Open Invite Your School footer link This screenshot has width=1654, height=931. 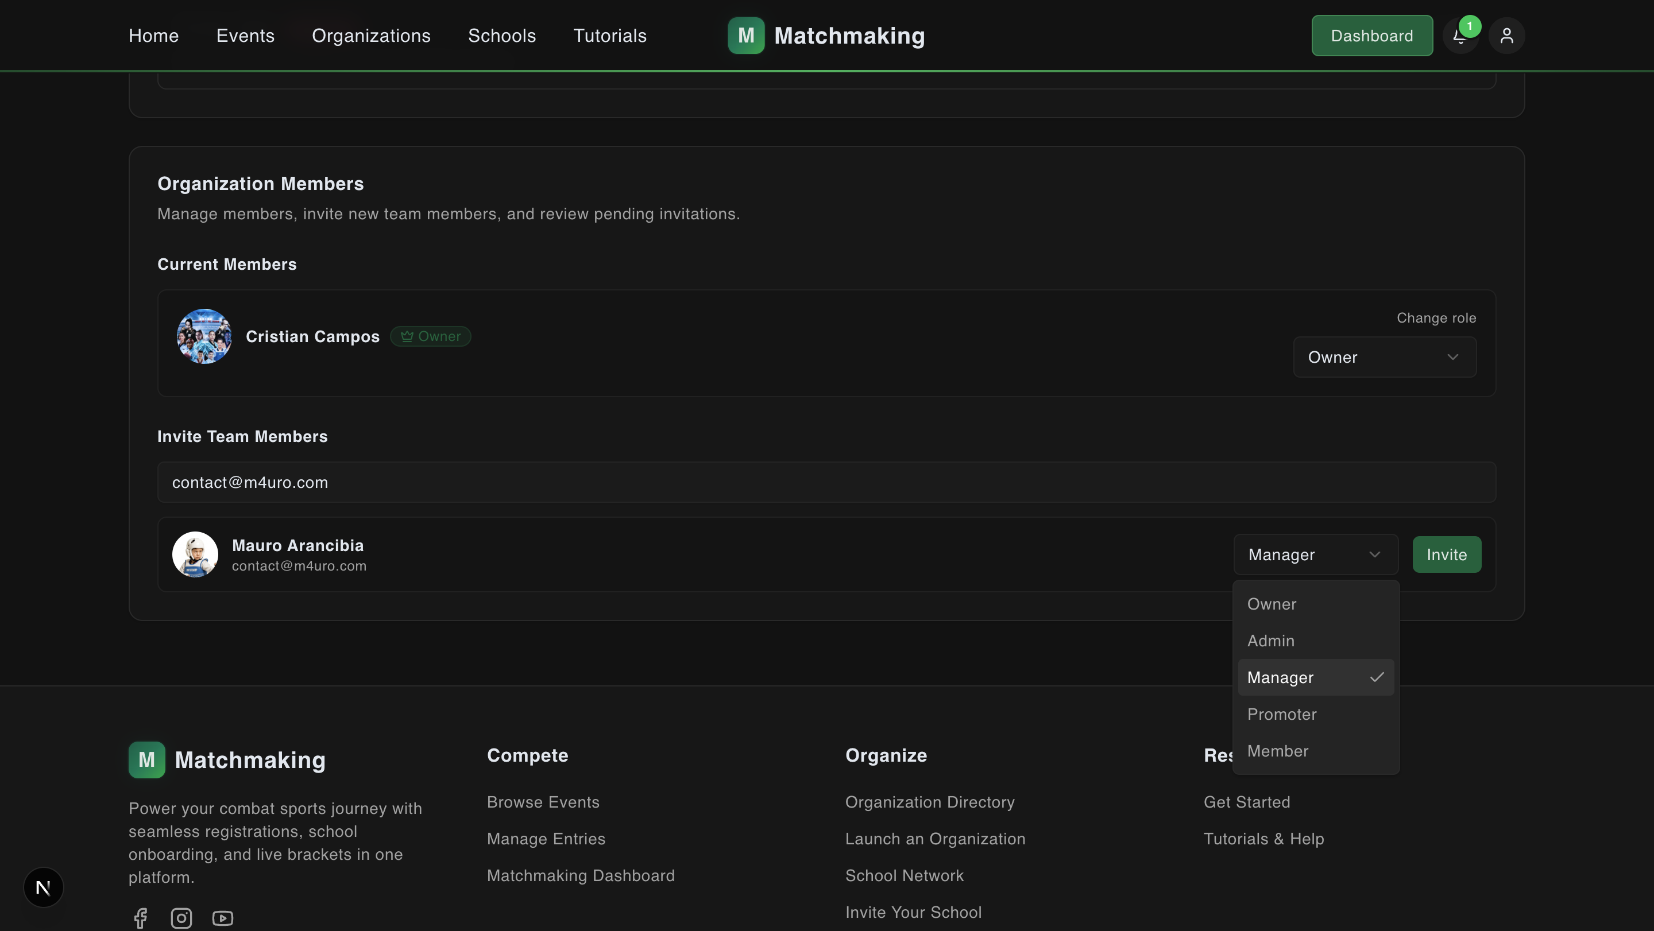913,911
